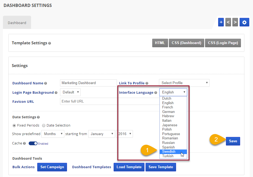This screenshot has height=177, width=253.
Task: Switch to the Dashboard tab
Action: (x=17, y=23)
